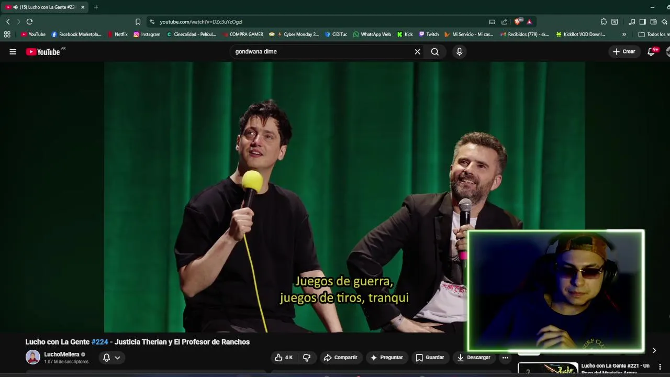Viewport: 670px width, 377px height.
Task: Open the Gmail Recibidos bookmark
Action: point(524,34)
